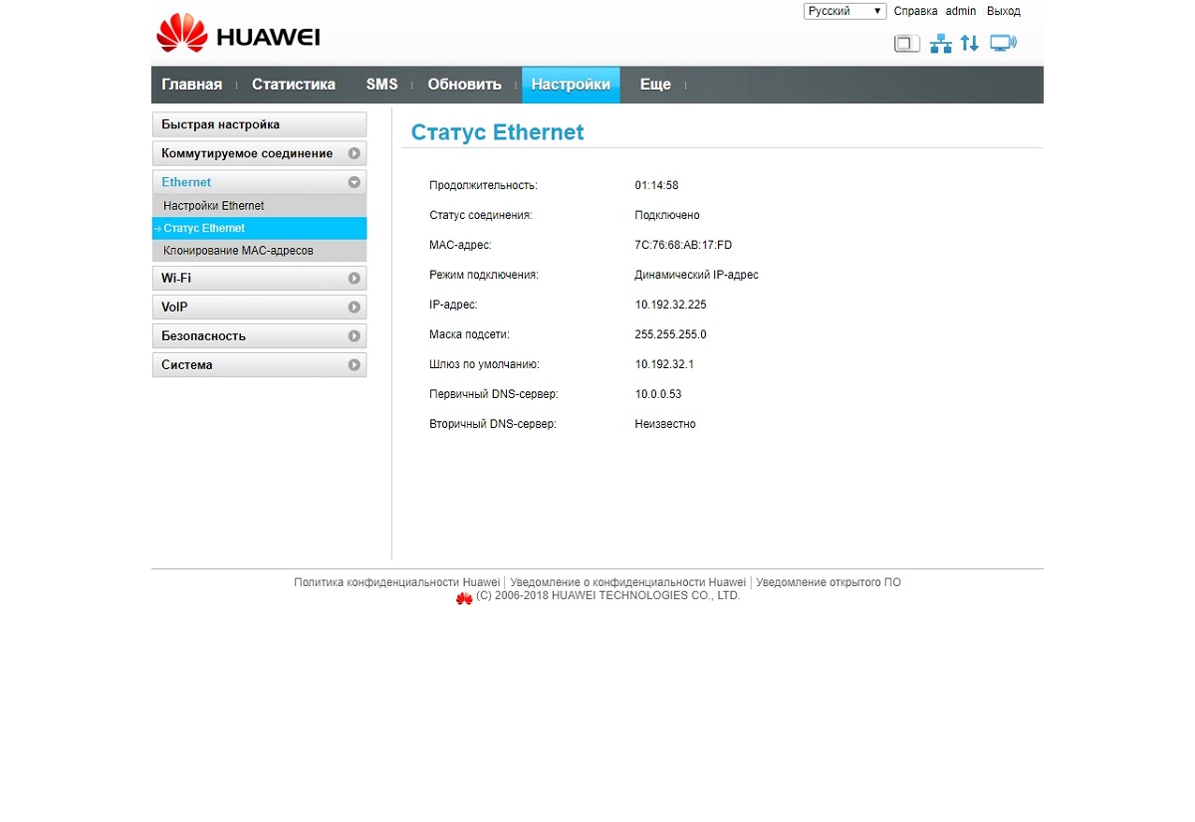Image resolution: width=1195 pixels, height=822 pixels.
Task: Click the admin user link
Action: [x=961, y=11]
